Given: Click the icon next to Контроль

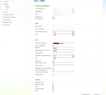Looking at the screenshot, I should tap(3, 20).
